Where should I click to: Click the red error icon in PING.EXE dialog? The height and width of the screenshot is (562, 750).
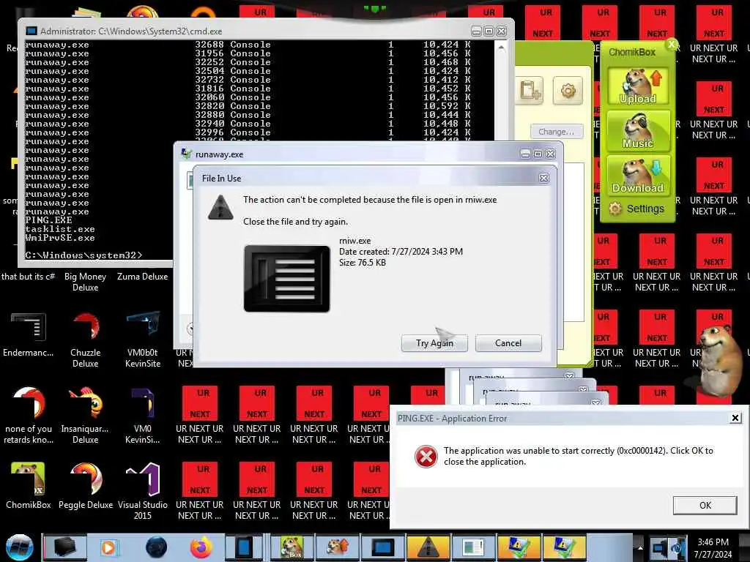point(426,457)
